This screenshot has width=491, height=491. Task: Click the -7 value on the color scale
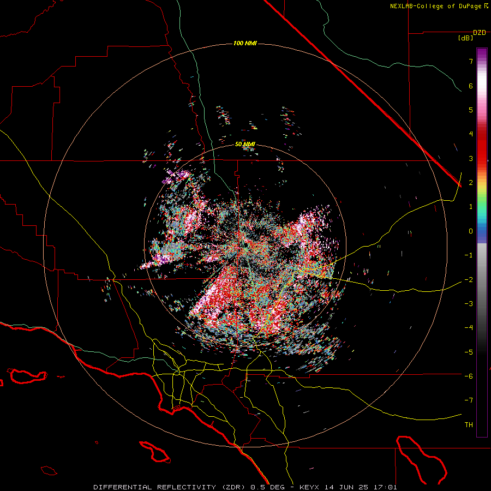pos(469,400)
